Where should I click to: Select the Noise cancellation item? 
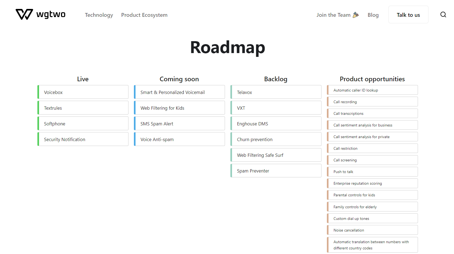point(372,230)
